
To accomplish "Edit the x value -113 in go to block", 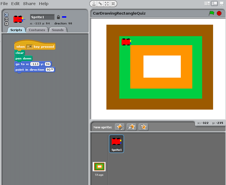I will (x=35, y=64).
